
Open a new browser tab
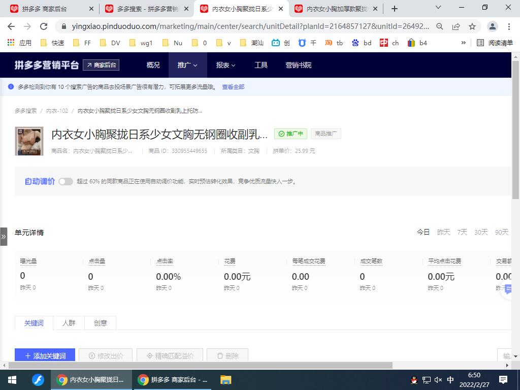394,9
